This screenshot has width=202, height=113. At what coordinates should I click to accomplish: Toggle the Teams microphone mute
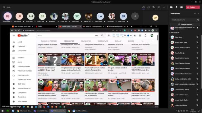pos(177,7)
